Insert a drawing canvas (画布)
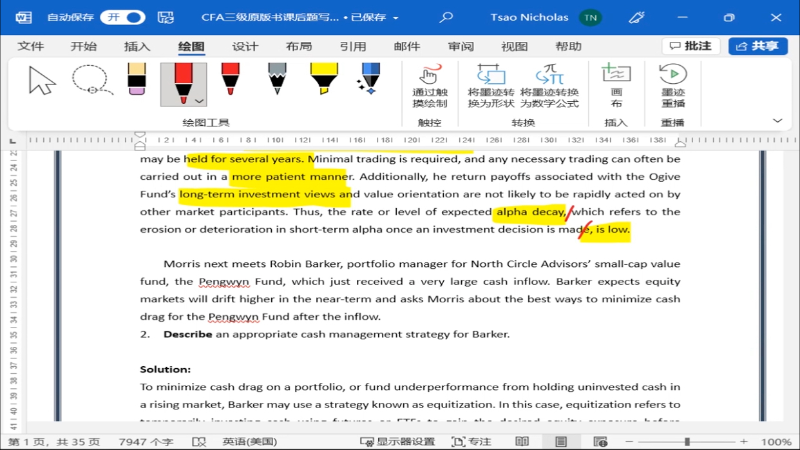Image resolution: width=800 pixels, height=450 pixels. tap(616, 86)
